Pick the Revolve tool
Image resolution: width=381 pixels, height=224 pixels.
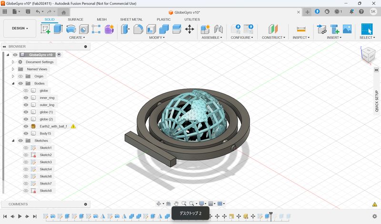pos(71,29)
